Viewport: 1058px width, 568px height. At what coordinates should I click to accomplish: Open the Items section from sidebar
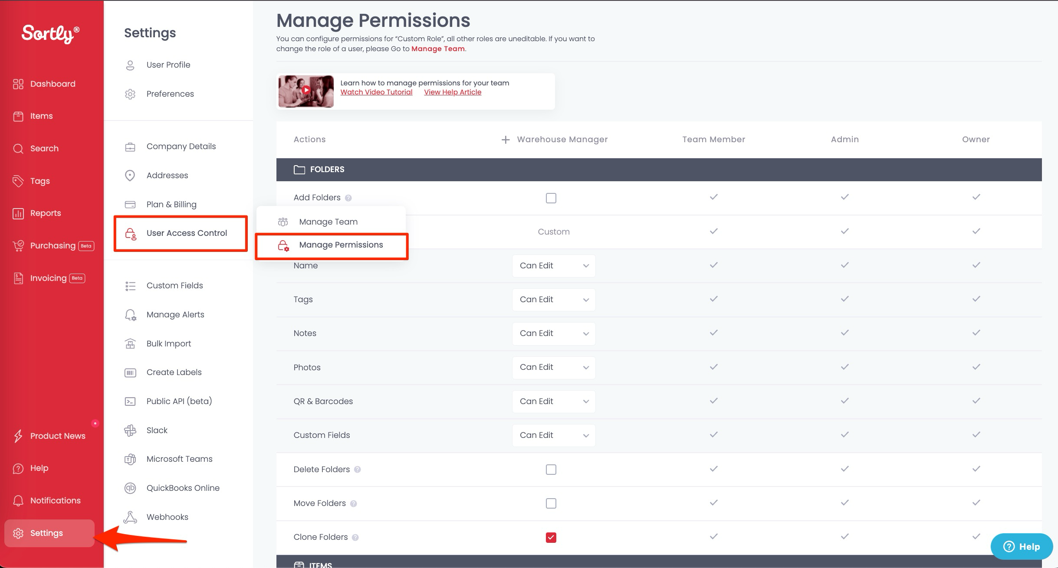[41, 116]
